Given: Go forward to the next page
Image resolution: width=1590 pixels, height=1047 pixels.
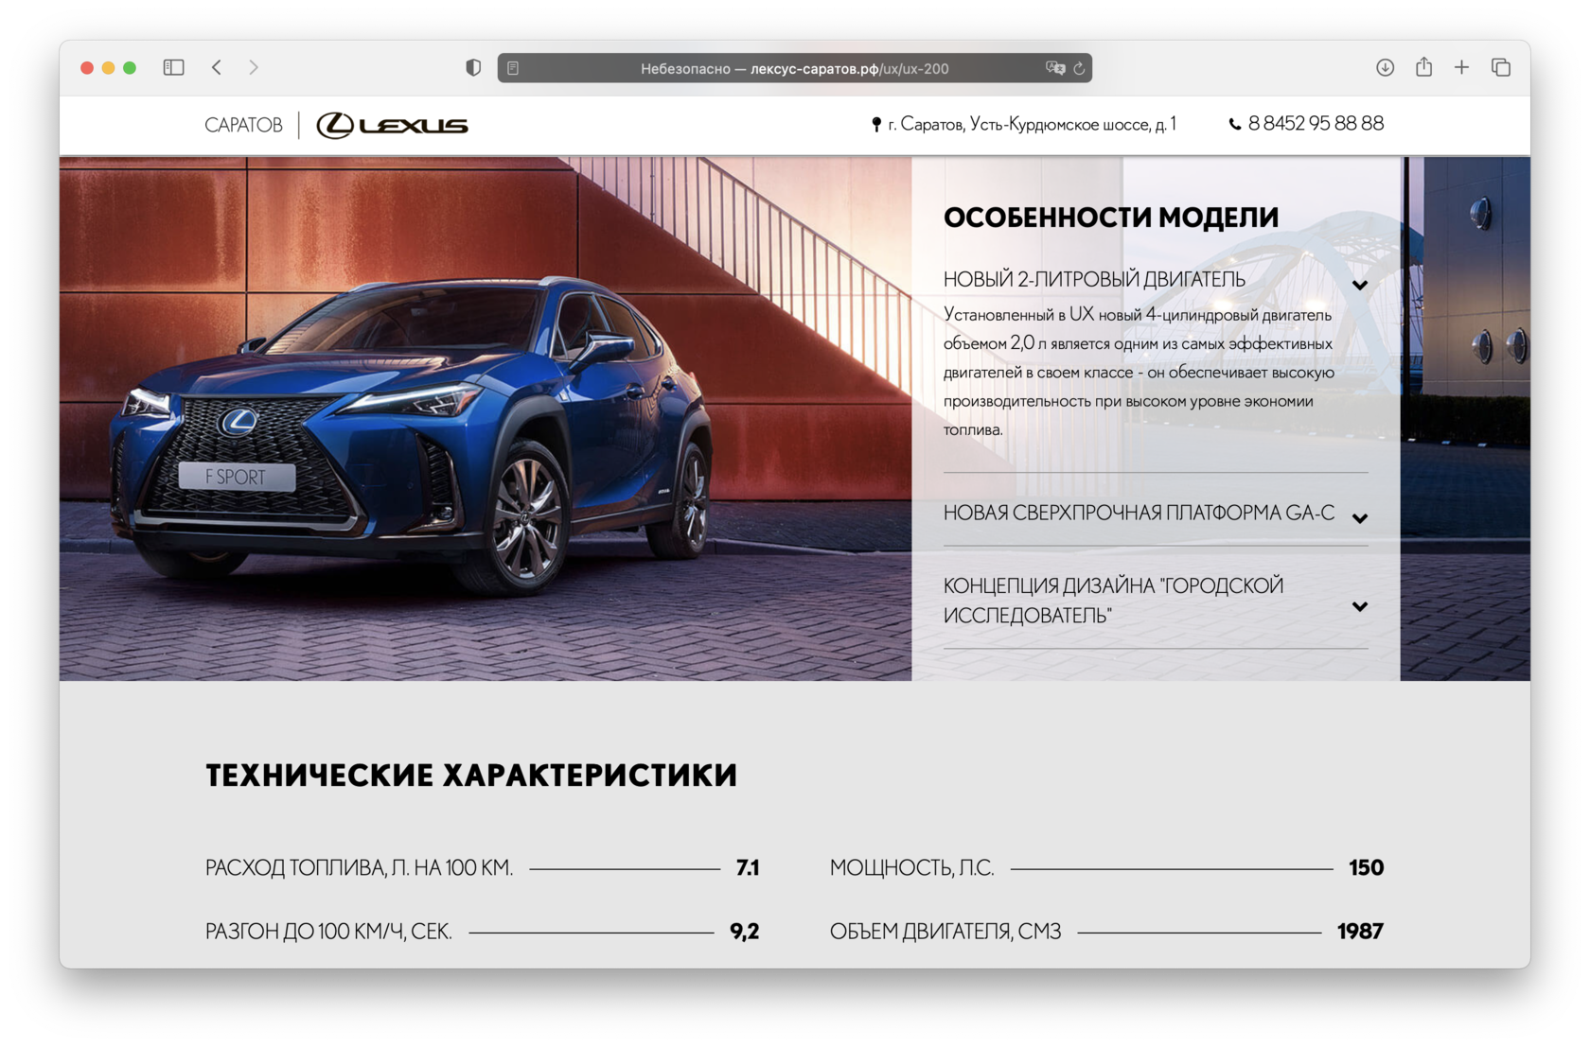Looking at the screenshot, I should 254,67.
